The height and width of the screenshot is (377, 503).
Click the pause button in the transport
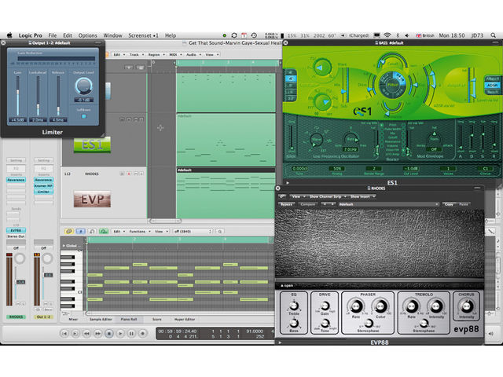point(131,334)
